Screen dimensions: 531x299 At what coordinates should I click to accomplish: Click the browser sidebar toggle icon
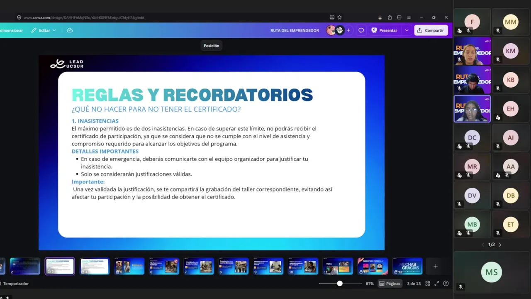pyautogui.click(x=399, y=17)
